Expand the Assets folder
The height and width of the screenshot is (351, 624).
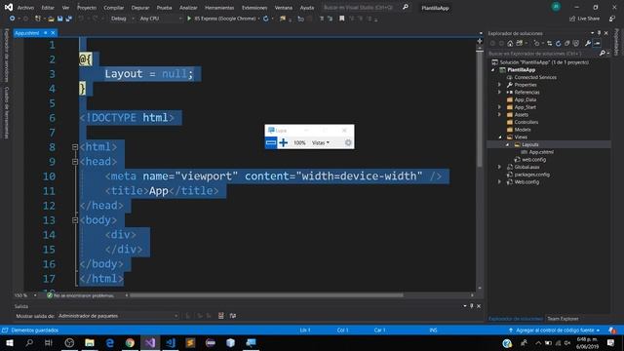(500, 115)
